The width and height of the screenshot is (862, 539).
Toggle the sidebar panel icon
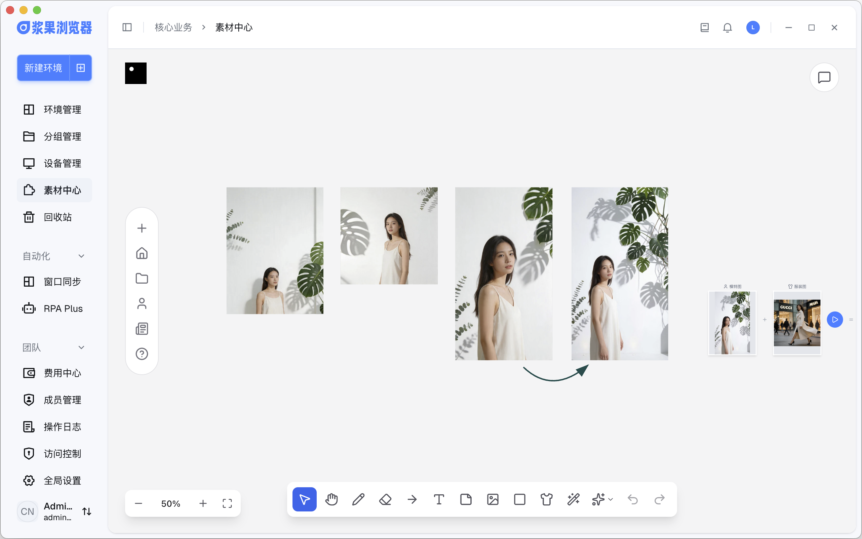point(127,28)
